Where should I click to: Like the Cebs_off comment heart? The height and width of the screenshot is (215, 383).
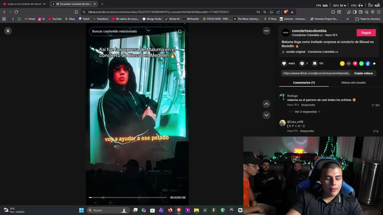374,131
